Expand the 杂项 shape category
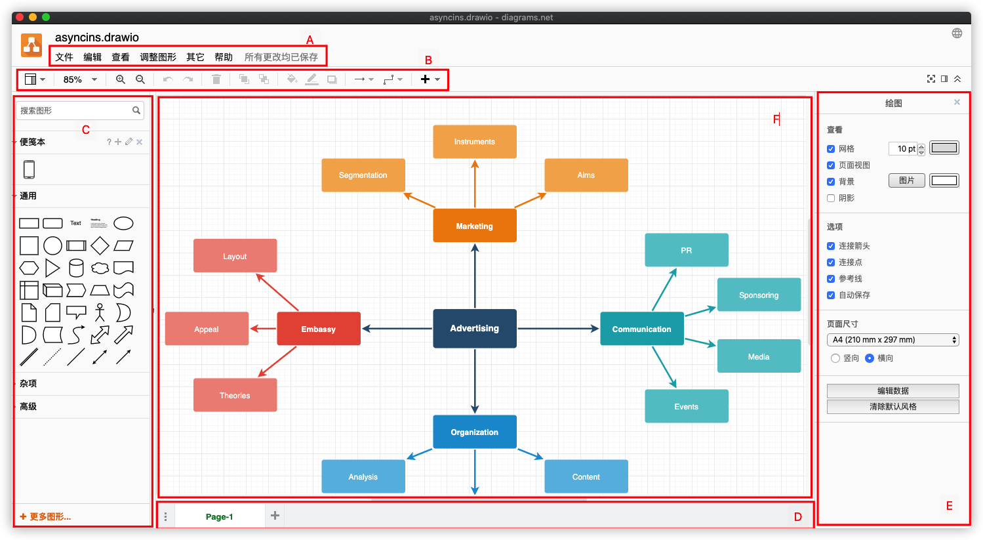This screenshot has width=983, height=540. (x=28, y=384)
